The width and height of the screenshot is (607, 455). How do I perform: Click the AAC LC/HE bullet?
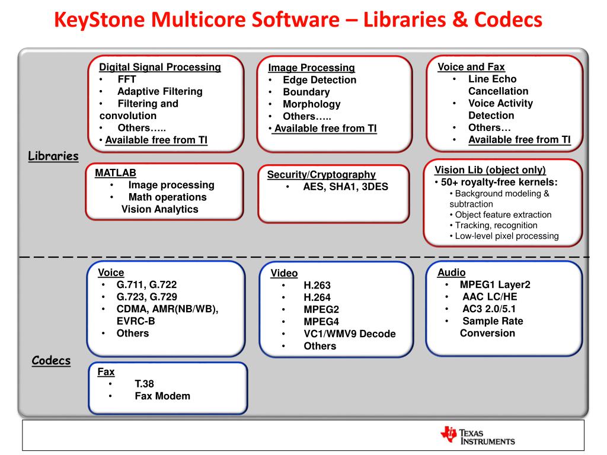click(490, 297)
